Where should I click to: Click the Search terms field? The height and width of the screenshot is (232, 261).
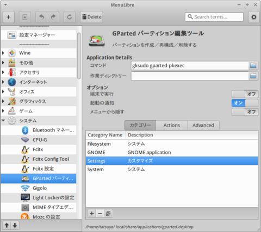214,17
